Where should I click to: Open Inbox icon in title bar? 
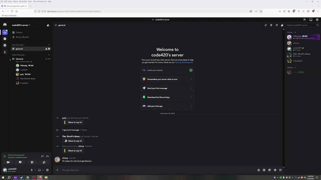(x=311, y=19)
